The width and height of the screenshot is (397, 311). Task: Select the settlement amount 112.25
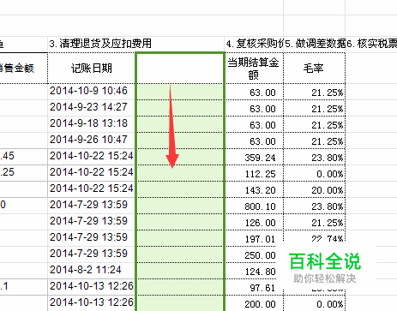tap(254, 173)
